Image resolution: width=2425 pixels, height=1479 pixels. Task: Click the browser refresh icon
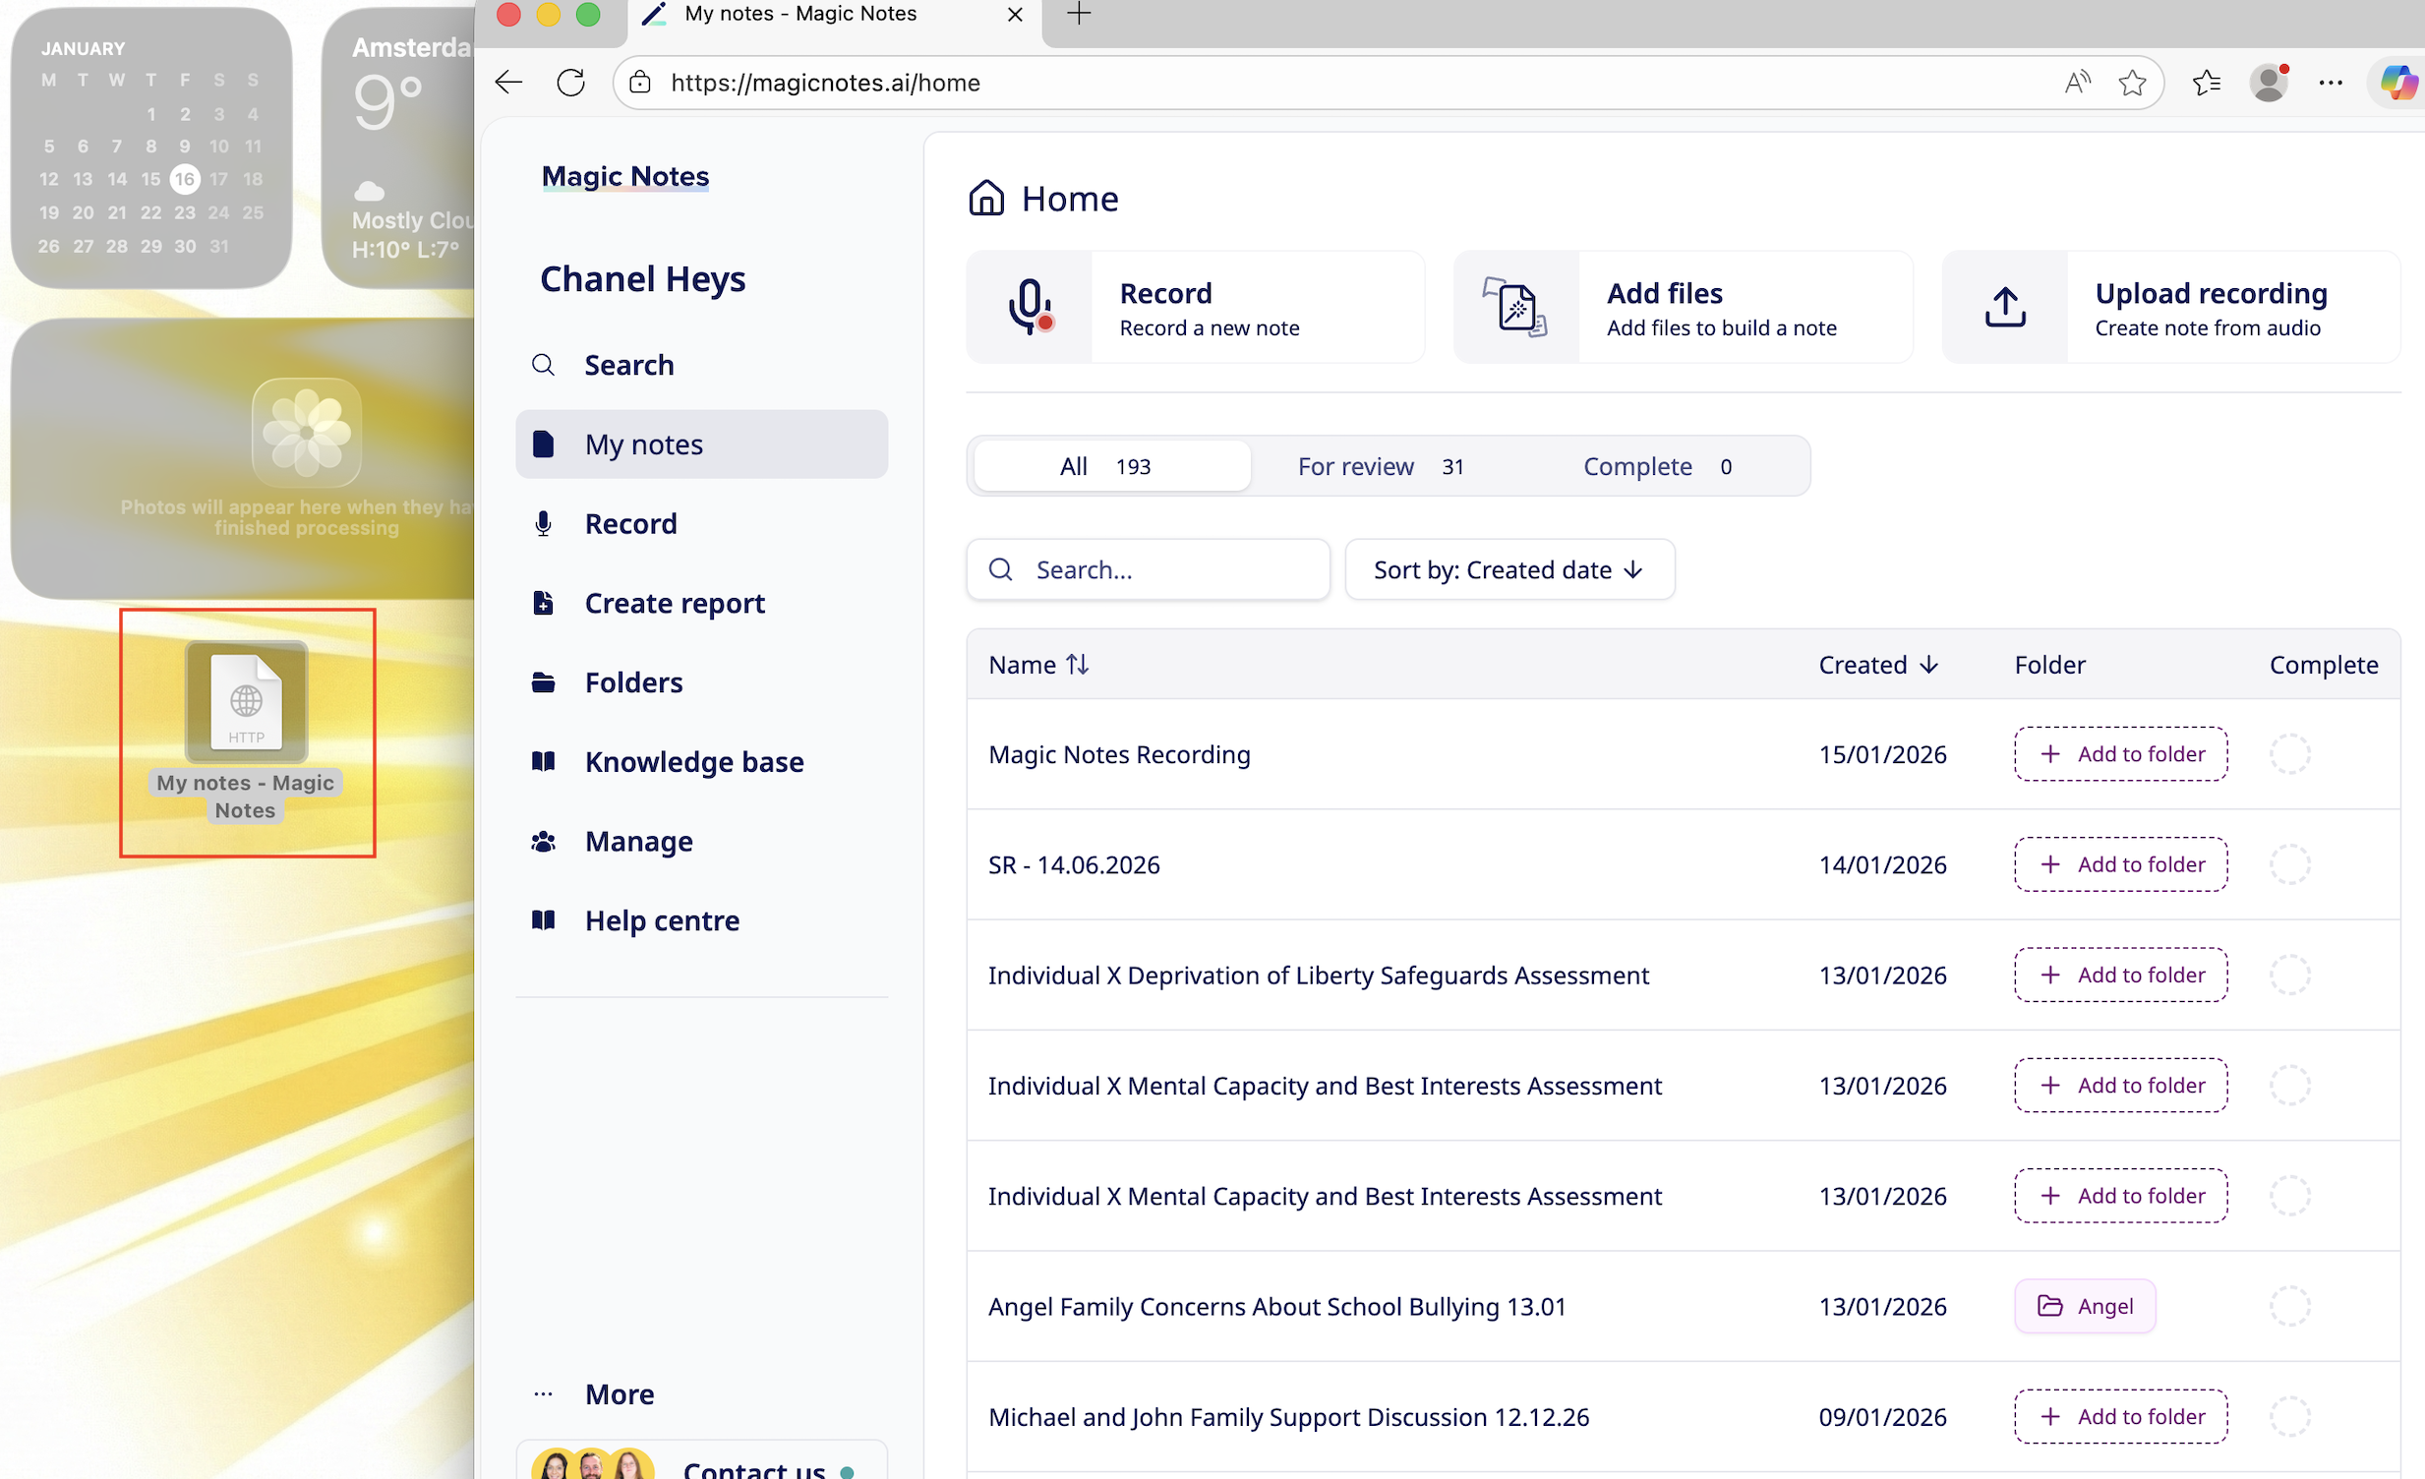point(570,83)
